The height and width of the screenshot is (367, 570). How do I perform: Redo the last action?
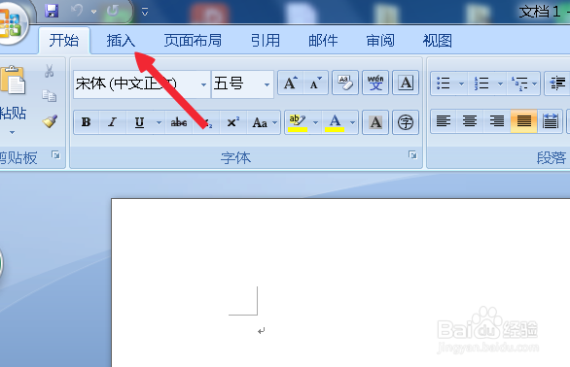tap(113, 11)
